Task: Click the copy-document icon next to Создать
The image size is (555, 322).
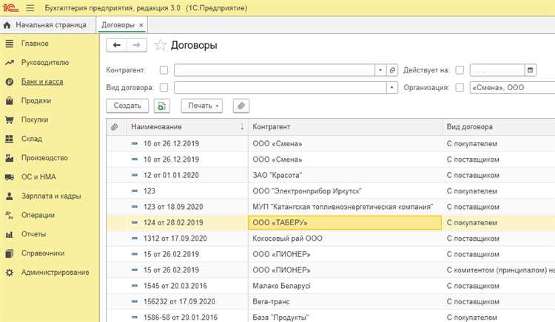Action: [162, 106]
